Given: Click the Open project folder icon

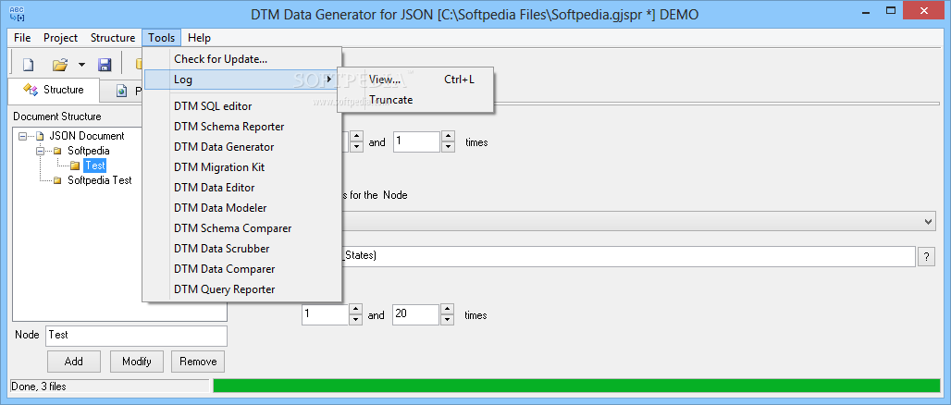Looking at the screenshot, I should point(59,65).
